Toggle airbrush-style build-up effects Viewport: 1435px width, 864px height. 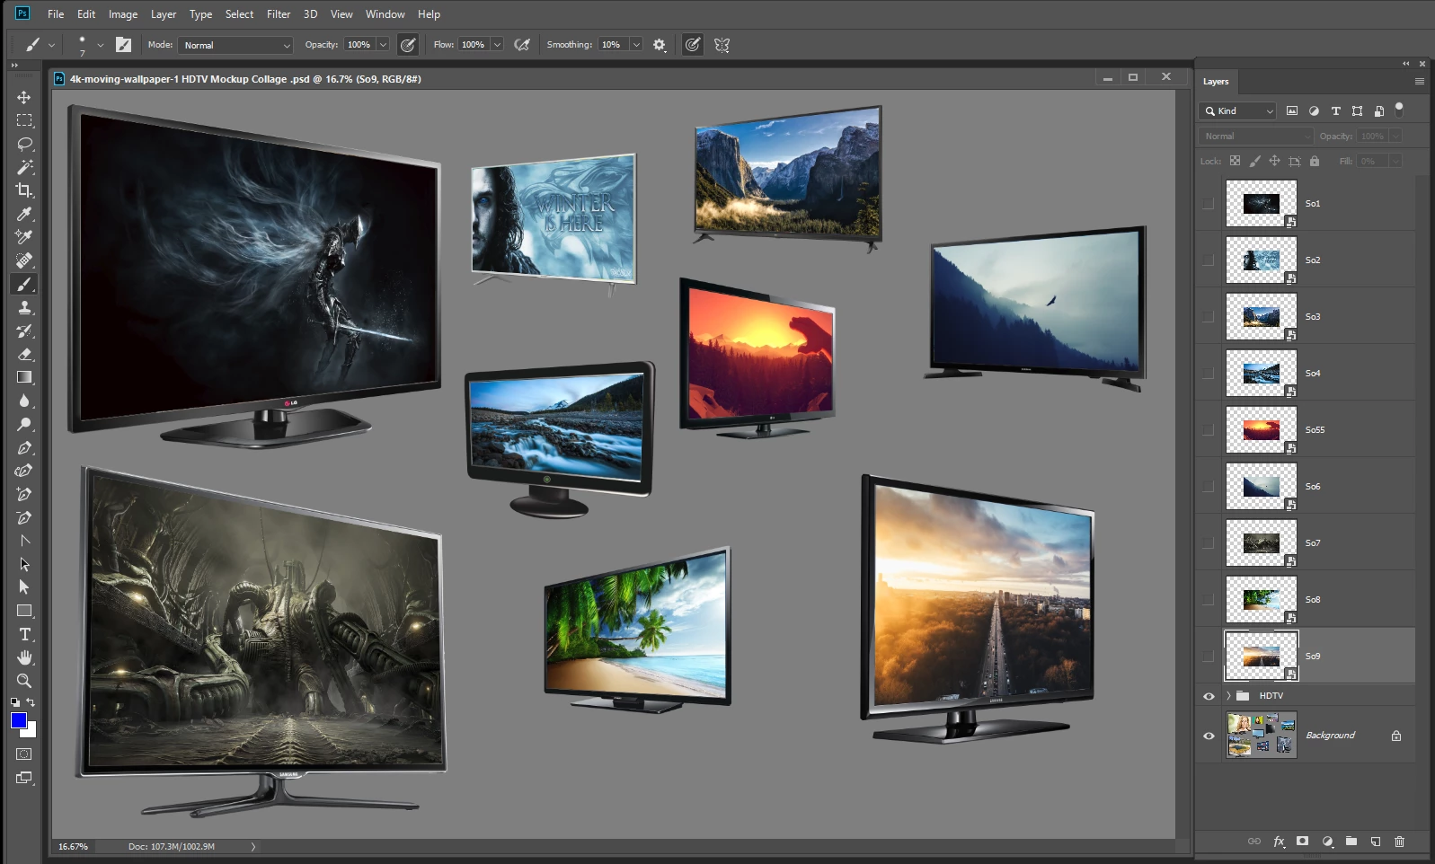[522, 45]
